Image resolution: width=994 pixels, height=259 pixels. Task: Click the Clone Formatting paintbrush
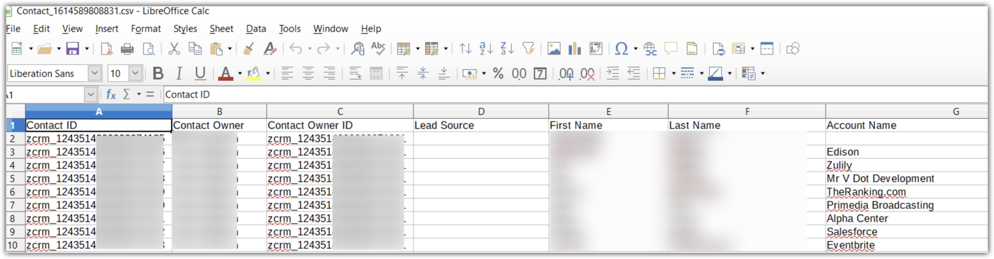249,49
